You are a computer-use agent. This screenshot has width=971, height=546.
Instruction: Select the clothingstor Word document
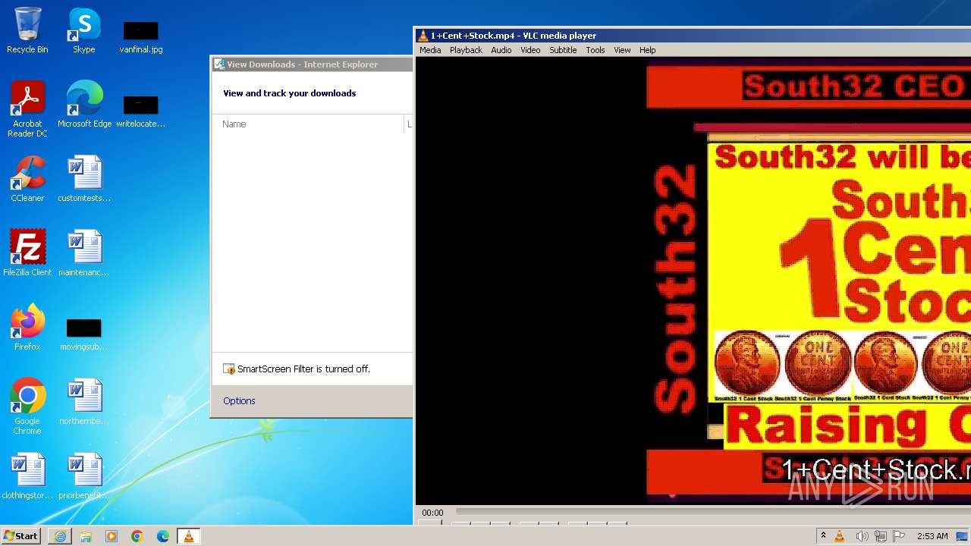pyautogui.click(x=27, y=476)
